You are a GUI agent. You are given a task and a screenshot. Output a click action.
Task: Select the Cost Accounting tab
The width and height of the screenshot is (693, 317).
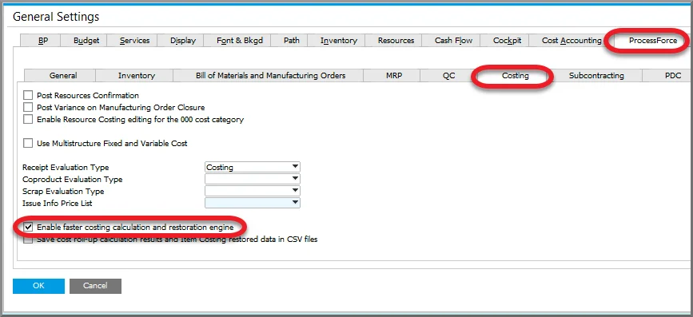click(x=572, y=41)
